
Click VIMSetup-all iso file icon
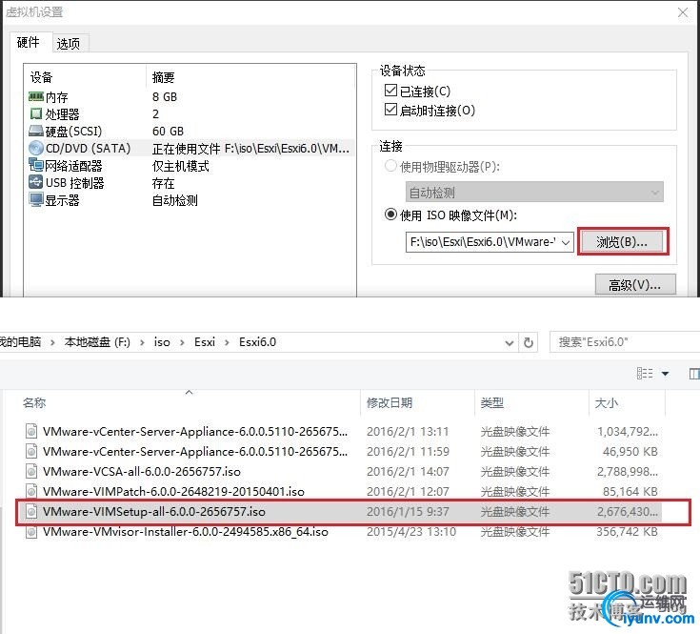pos(31,512)
